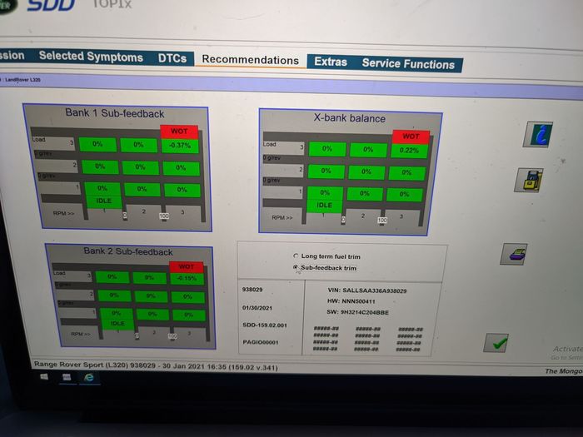Image resolution: width=583 pixels, height=437 pixels.
Task: Click the SDD-159.02.001 version text
Action: 265,325
